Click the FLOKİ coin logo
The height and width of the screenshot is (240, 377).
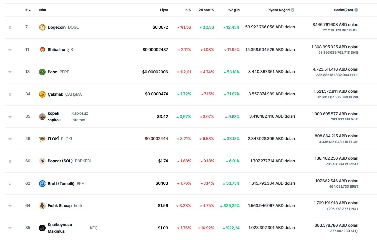click(x=42, y=139)
